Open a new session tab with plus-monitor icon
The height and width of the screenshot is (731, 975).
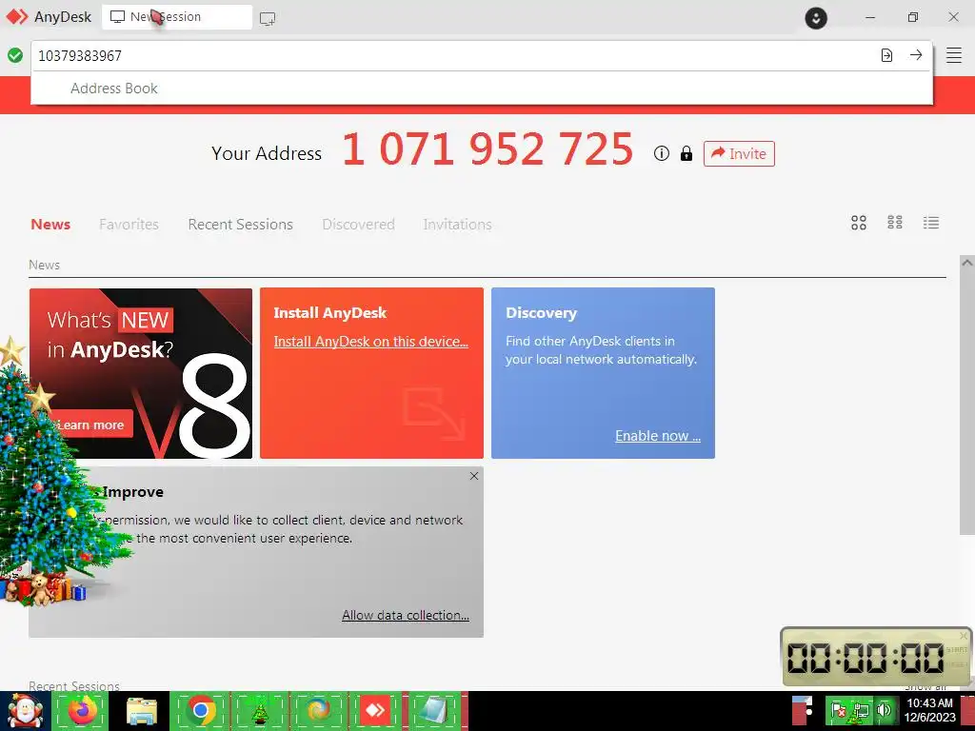(268, 19)
